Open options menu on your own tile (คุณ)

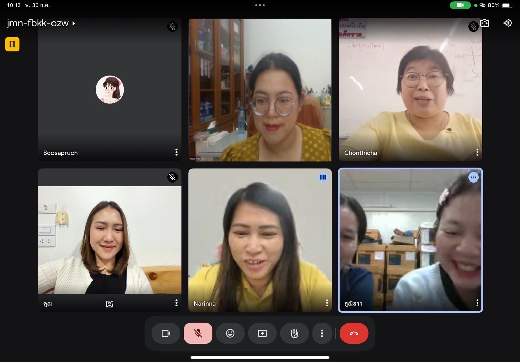(176, 303)
